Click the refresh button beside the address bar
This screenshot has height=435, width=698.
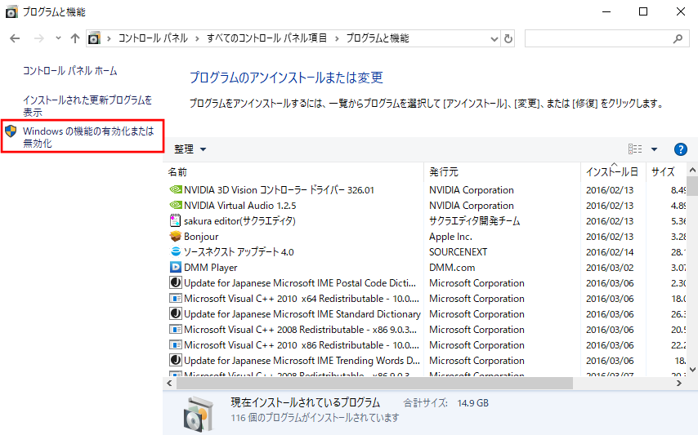pos(508,38)
